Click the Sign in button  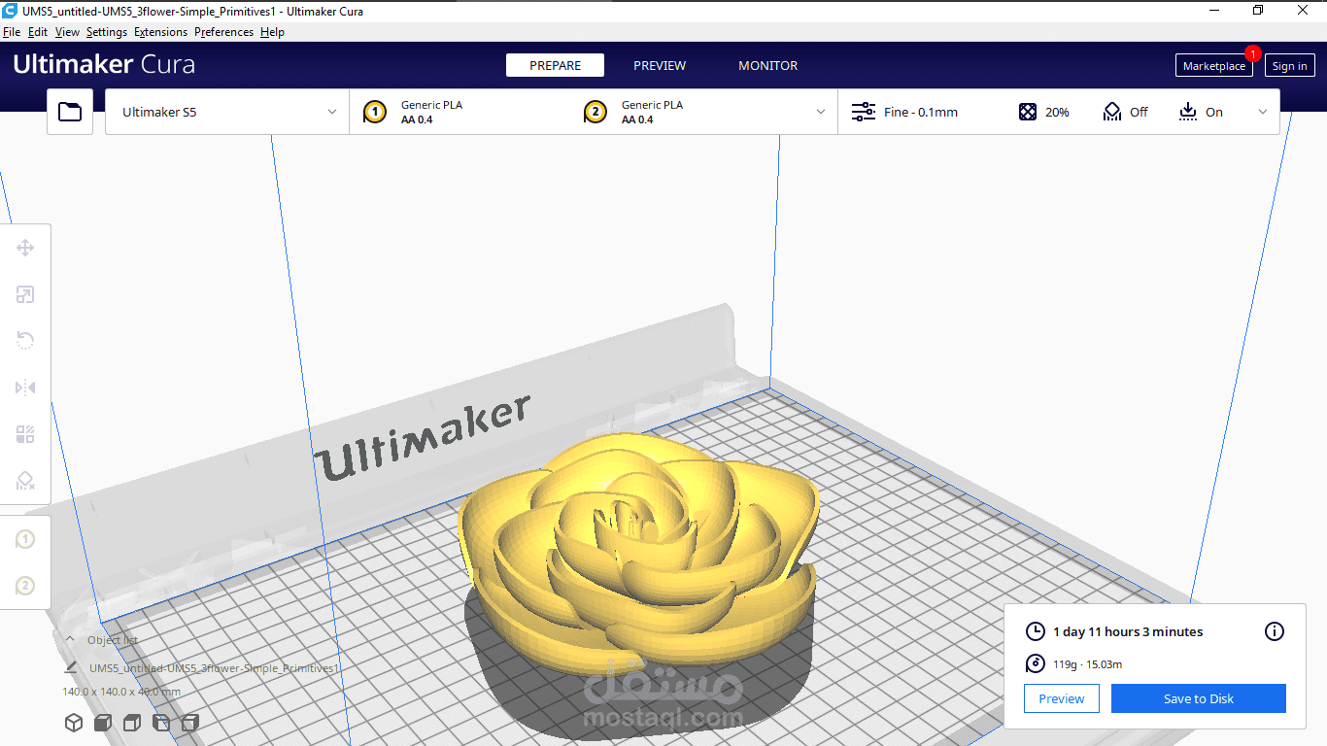point(1289,66)
